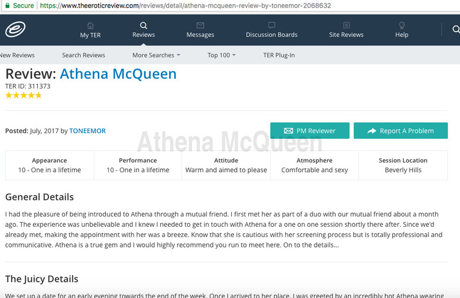Image resolution: width=460 pixels, height=298 pixels.
Task: Click the Session Location 'Beverly Hills' cell
Action: [403, 165]
